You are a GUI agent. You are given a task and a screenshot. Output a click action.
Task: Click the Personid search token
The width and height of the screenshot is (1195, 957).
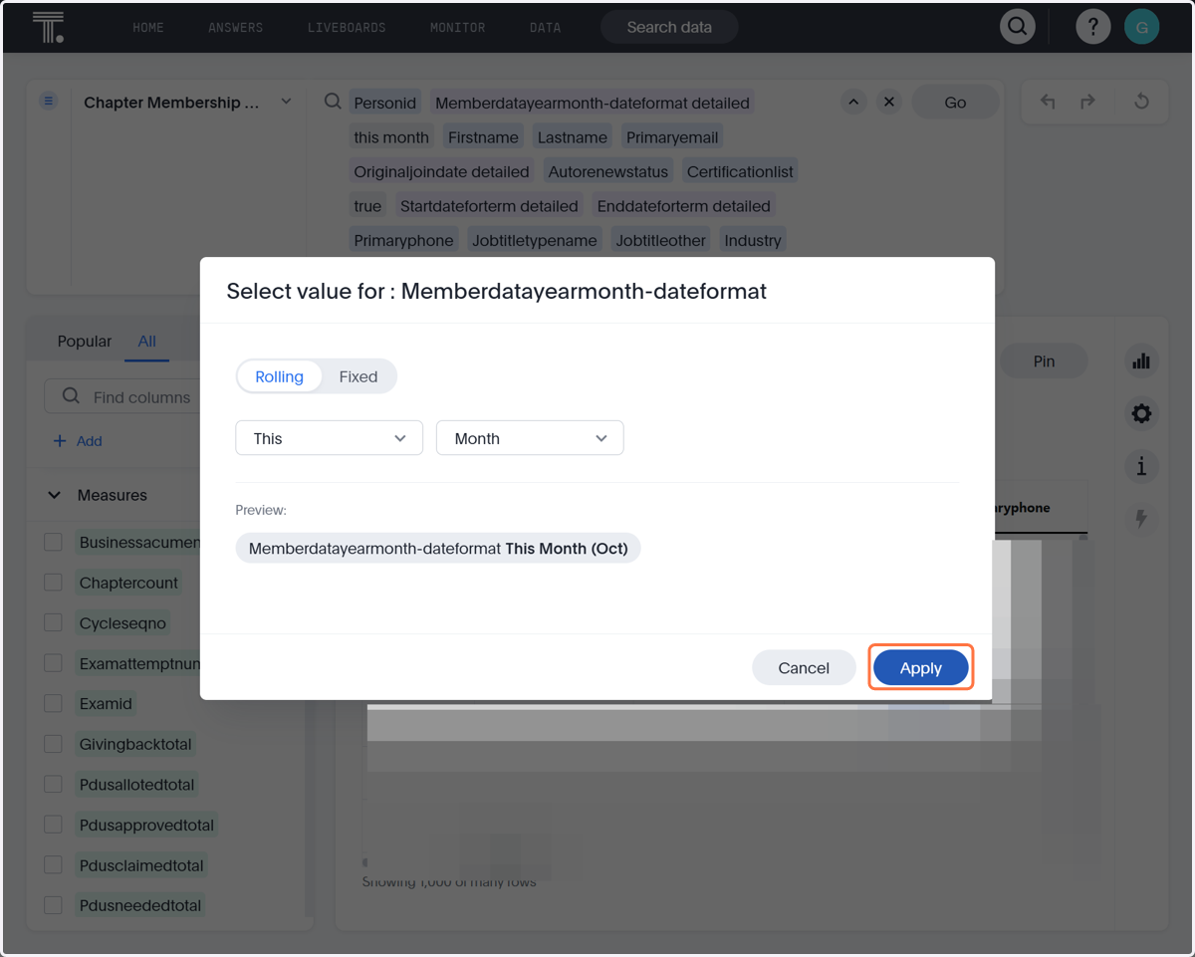(x=385, y=103)
